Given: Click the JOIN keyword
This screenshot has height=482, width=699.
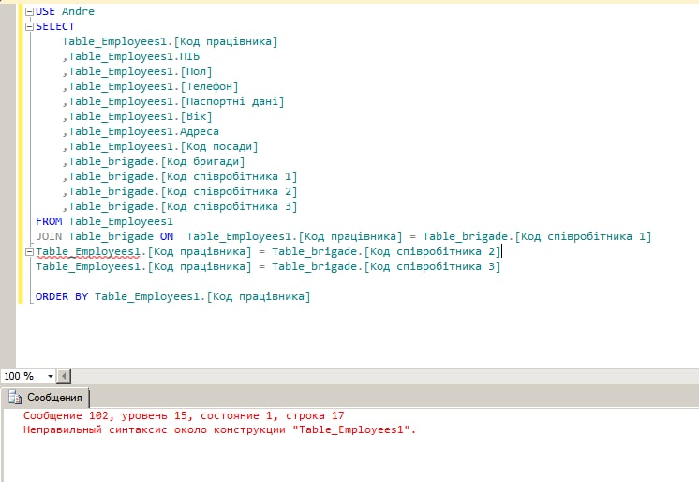Looking at the screenshot, I should [49, 236].
